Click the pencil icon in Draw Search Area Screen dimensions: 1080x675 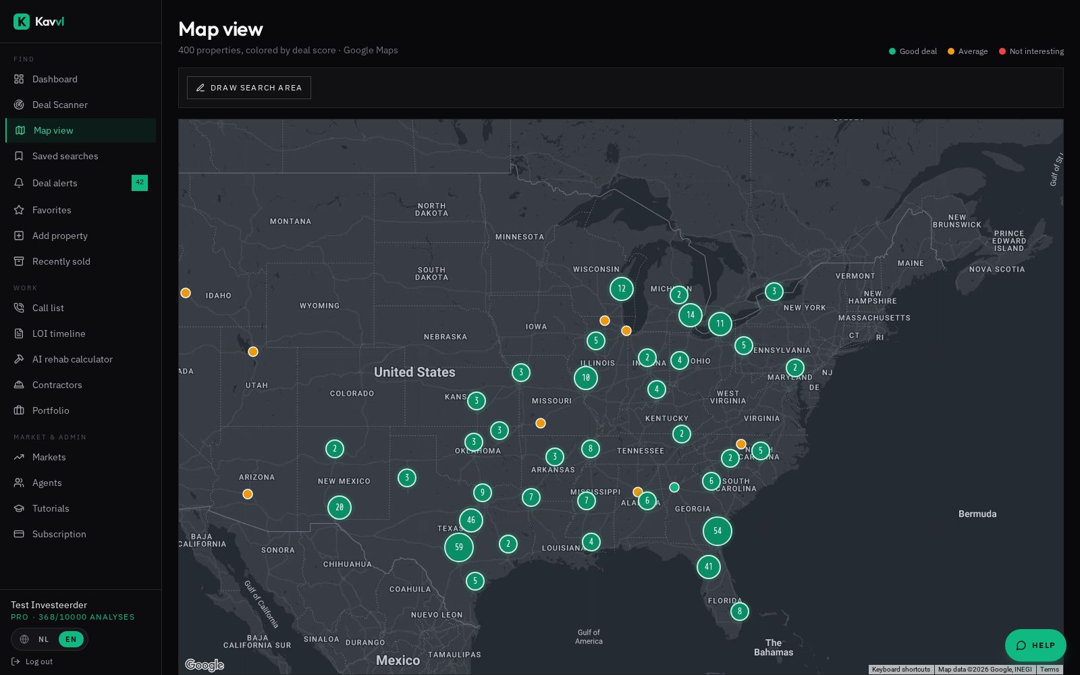click(200, 88)
